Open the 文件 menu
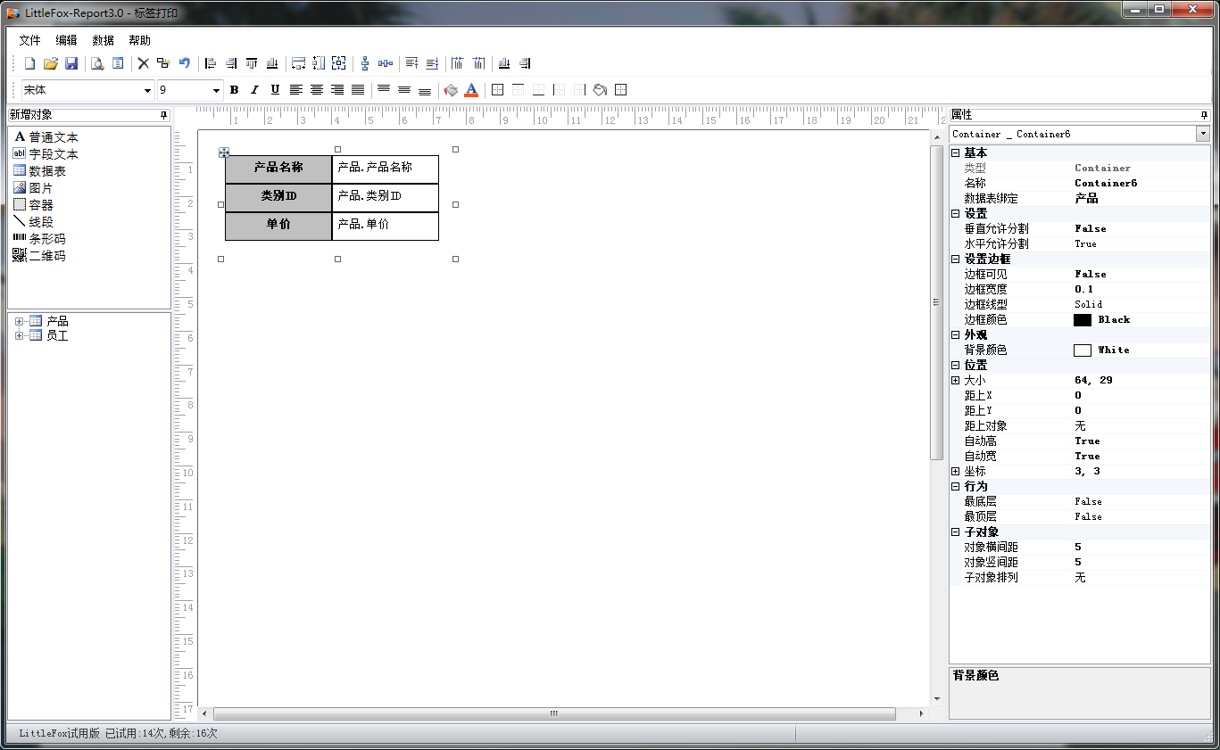Viewport: 1220px width, 750px height. [x=30, y=40]
